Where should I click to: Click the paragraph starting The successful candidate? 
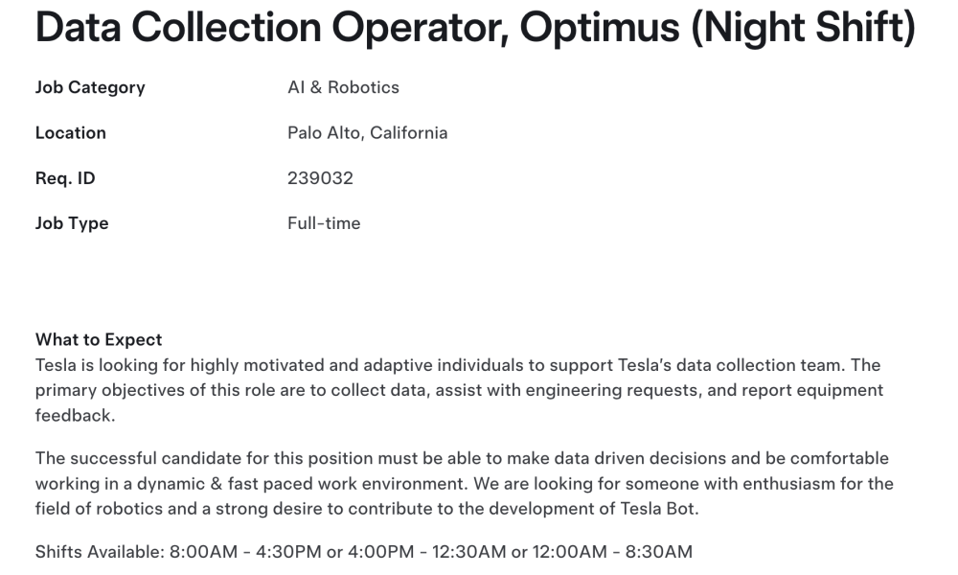point(465,483)
